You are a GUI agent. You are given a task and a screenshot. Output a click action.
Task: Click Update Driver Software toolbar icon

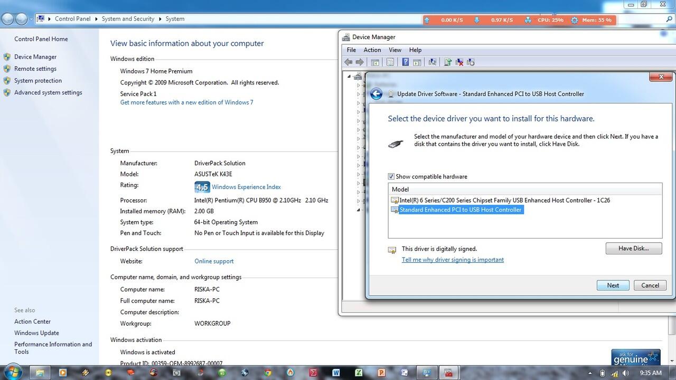tap(448, 62)
